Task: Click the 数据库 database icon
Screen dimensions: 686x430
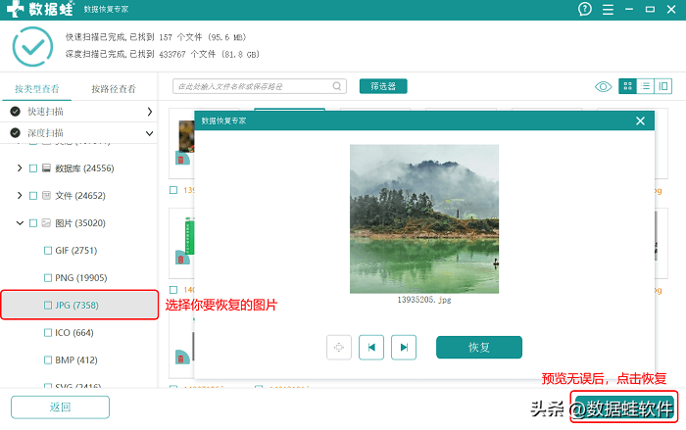Action: [46, 167]
